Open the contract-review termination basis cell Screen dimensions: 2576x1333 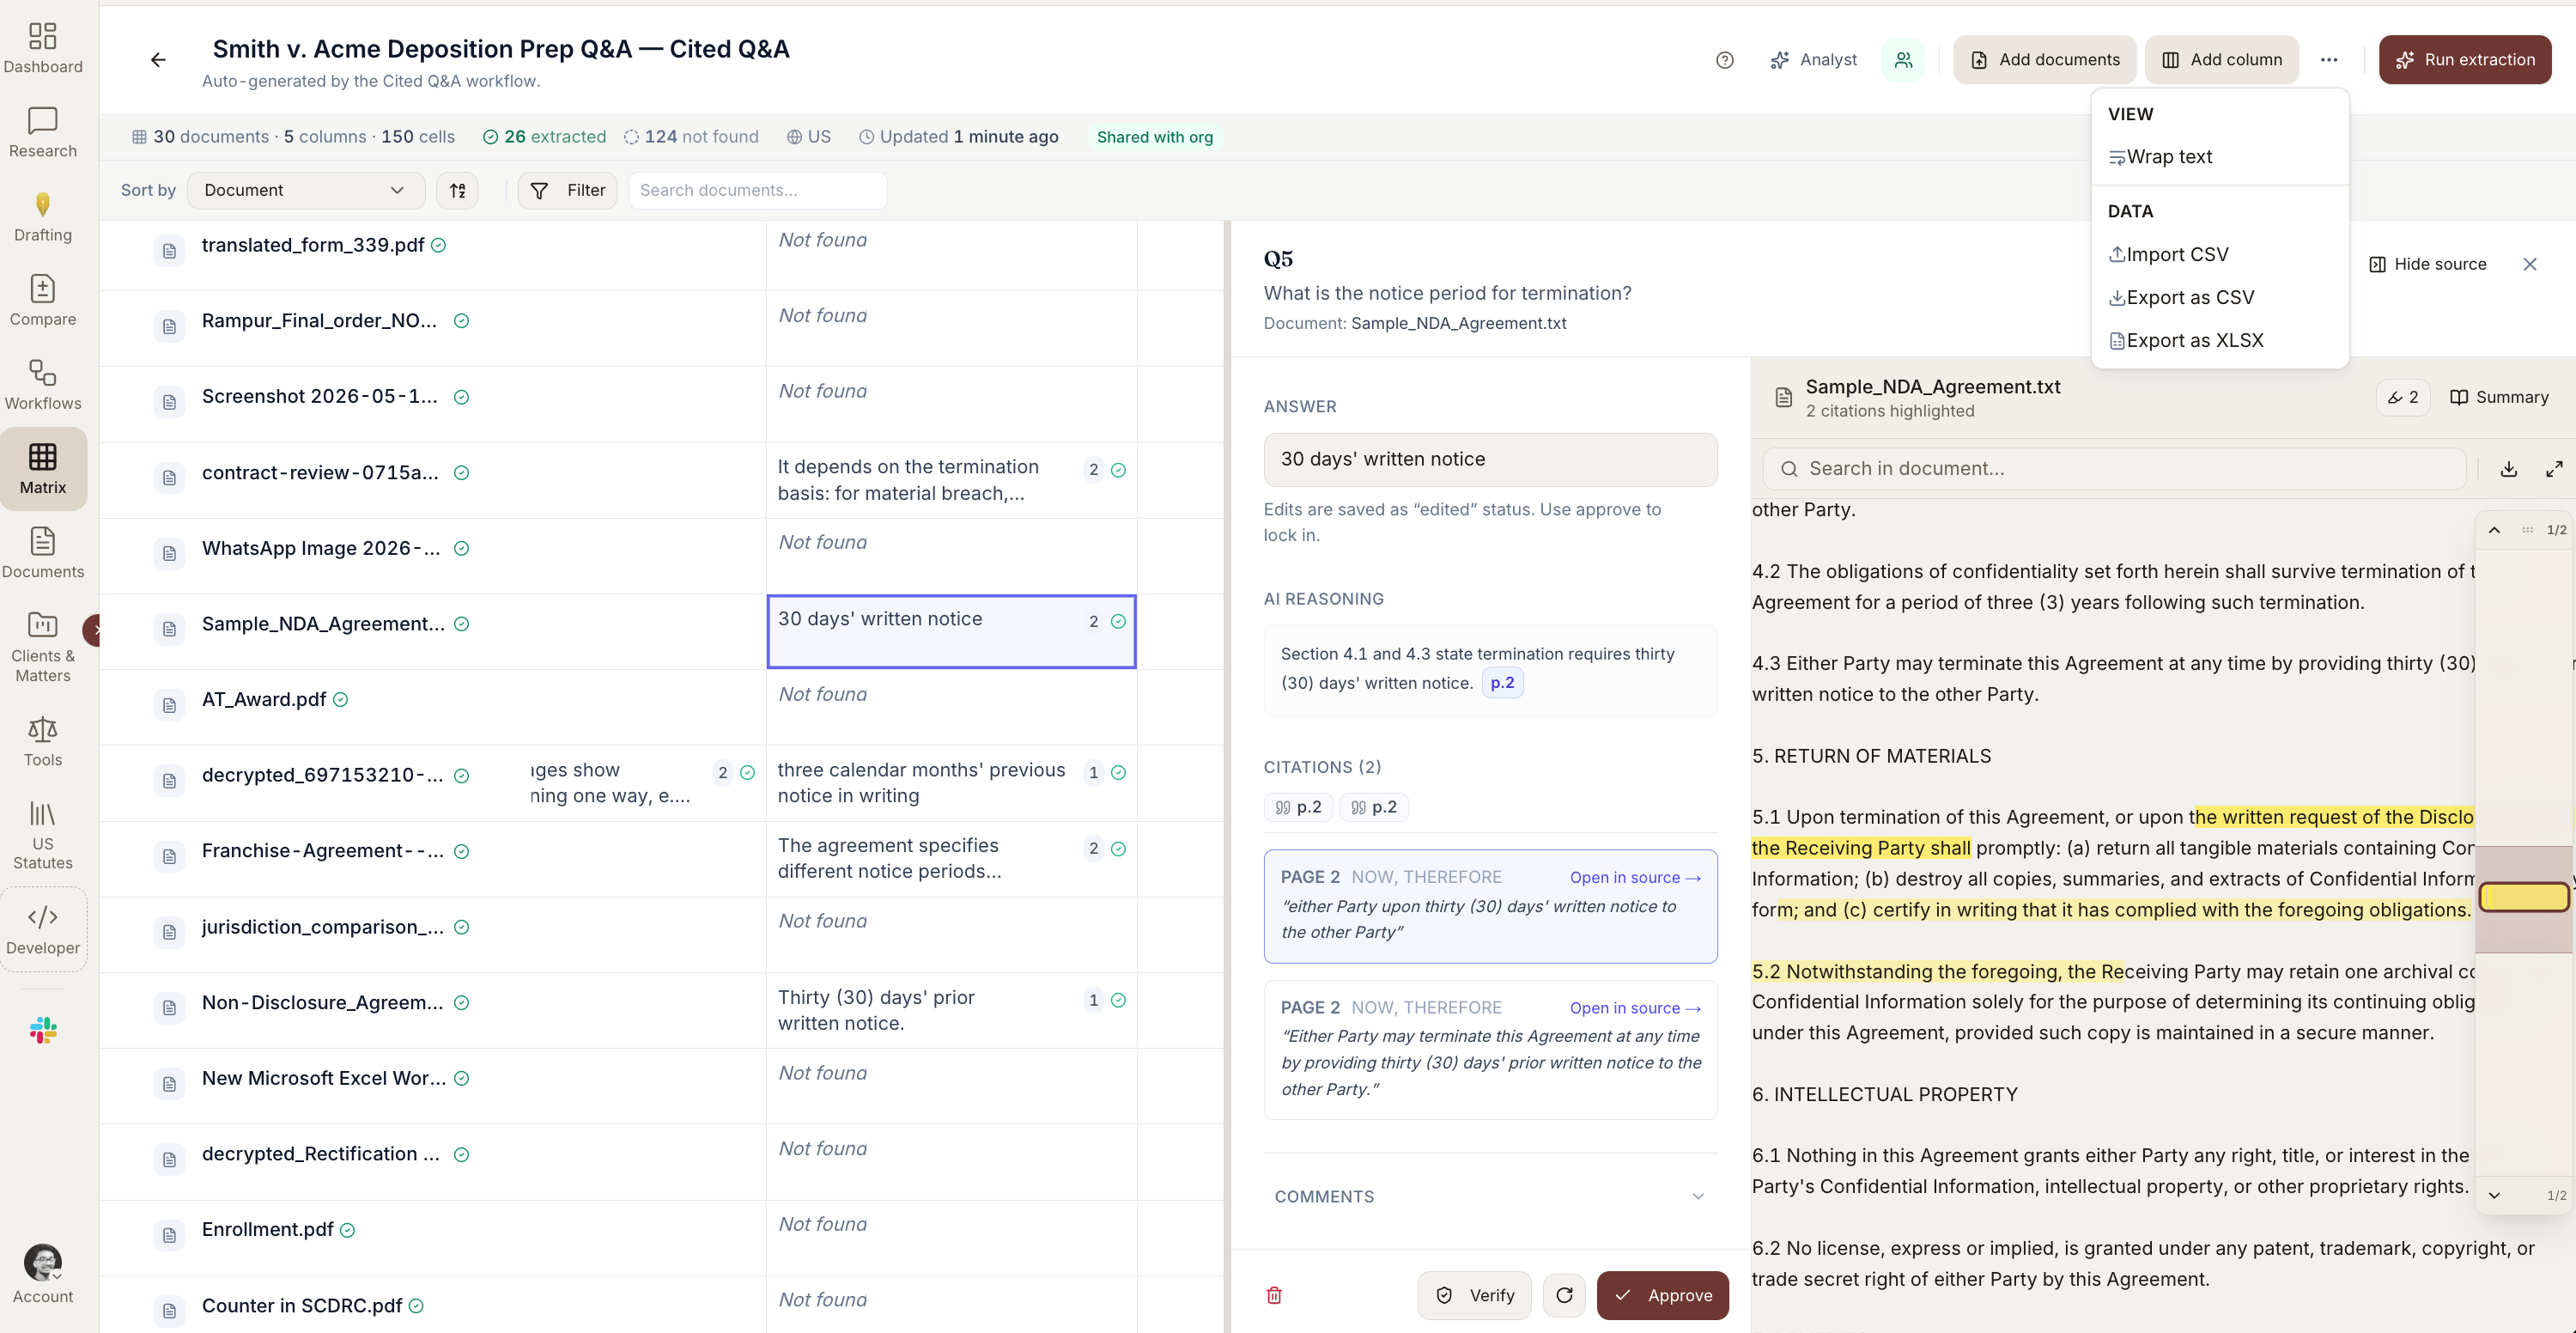coord(951,480)
